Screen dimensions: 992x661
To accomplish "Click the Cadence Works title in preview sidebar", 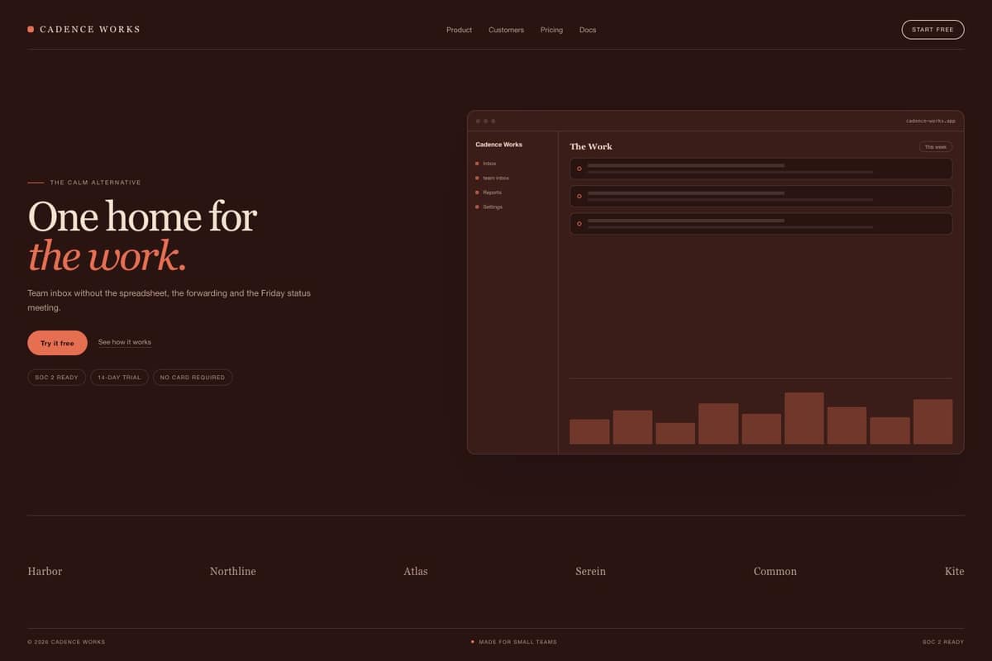I will pos(498,145).
